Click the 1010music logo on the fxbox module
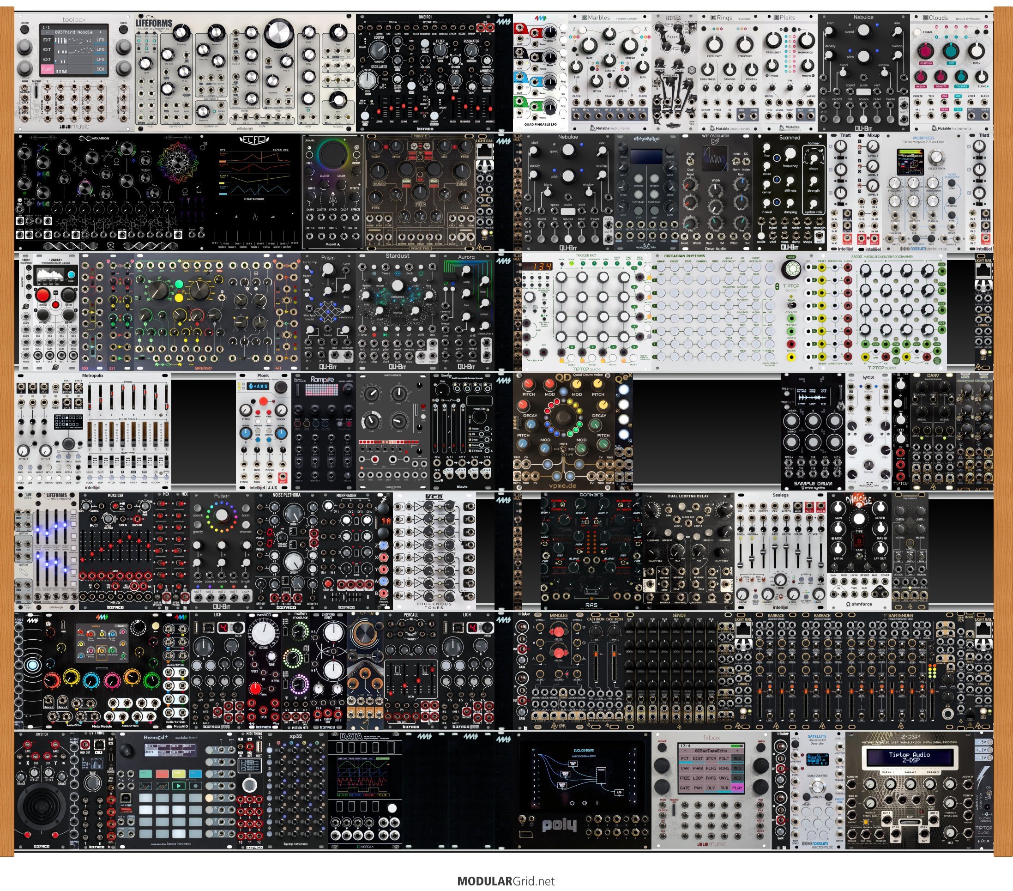 coord(711,844)
